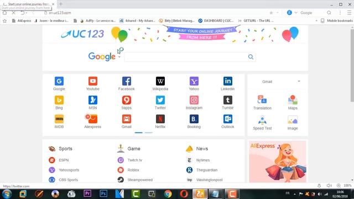Viewport: 354px width, 199px height.
Task: Open the Yahoo shortcut tile
Action: click(194, 83)
